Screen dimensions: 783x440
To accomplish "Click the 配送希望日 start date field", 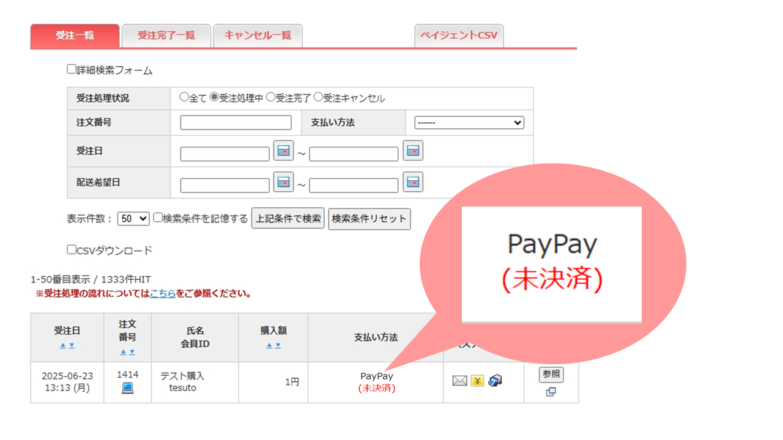I will (x=225, y=185).
